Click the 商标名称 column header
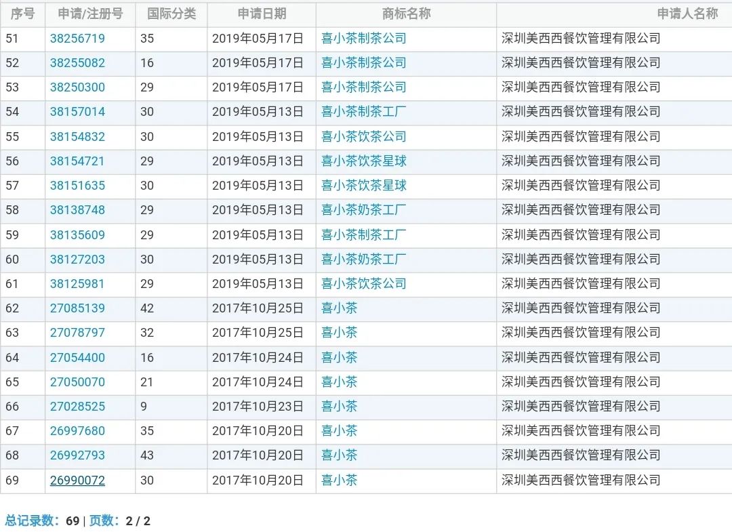 coord(406,14)
